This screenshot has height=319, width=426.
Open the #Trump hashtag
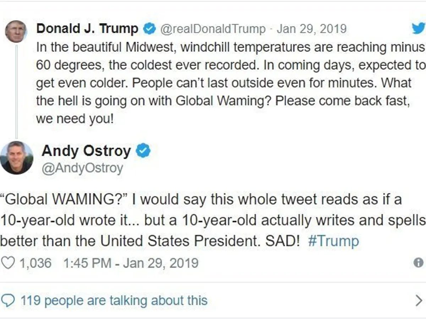tap(333, 241)
